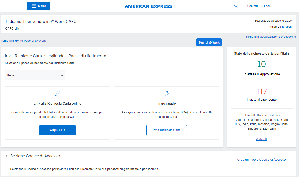
Task: Click the American Express logo
Action: click(148, 6)
